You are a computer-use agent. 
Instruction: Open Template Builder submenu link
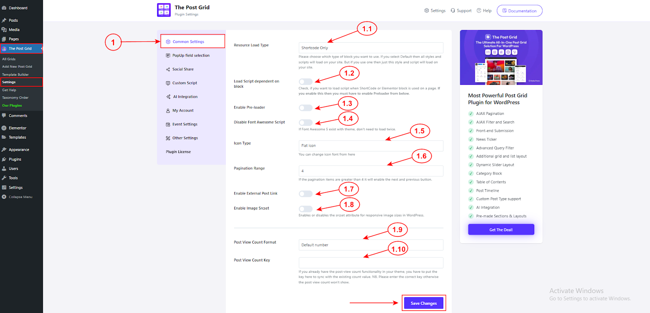click(15, 75)
